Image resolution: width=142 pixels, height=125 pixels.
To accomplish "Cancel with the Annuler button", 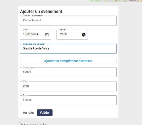I will (28, 113).
